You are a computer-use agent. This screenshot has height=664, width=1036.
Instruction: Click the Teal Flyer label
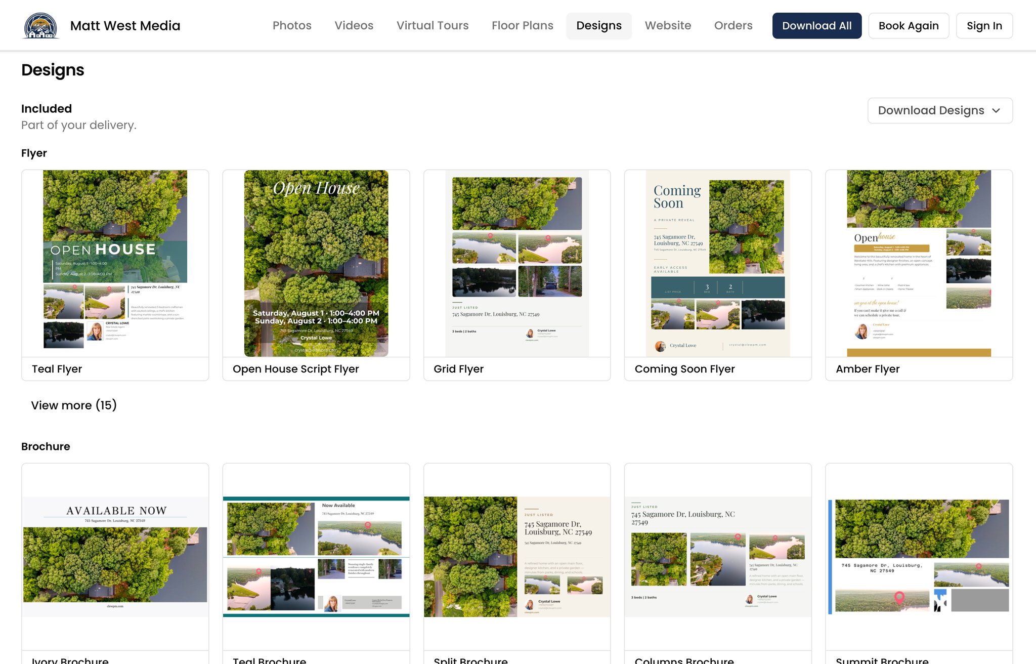click(x=57, y=369)
